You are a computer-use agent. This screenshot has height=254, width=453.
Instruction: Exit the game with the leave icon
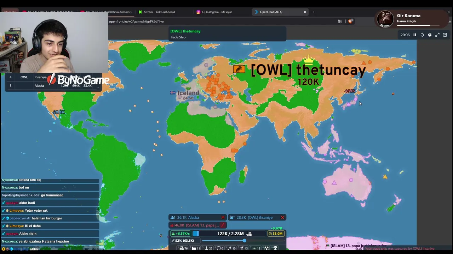tap(445, 35)
